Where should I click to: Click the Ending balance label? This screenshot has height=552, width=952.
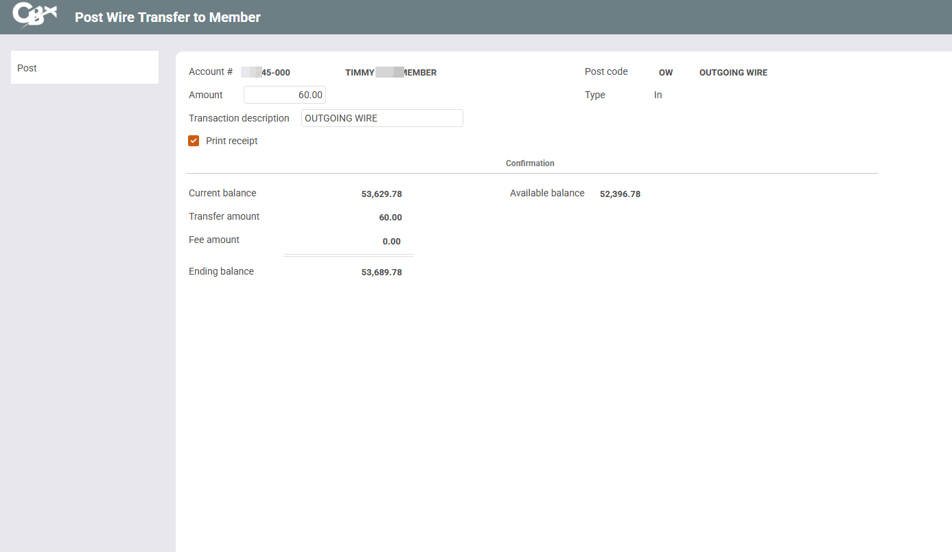point(221,272)
